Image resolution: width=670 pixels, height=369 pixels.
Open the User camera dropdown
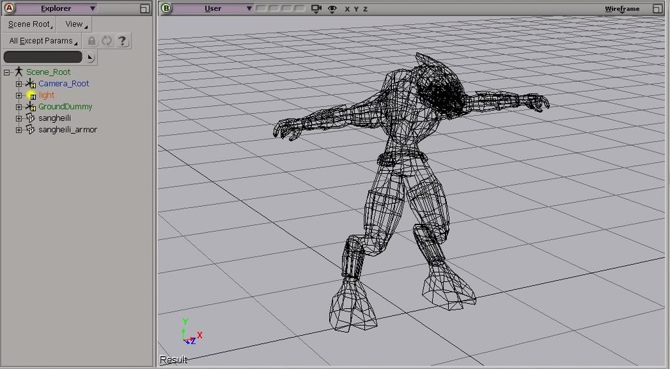click(x=213, y=9)
